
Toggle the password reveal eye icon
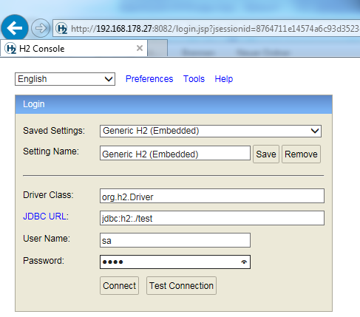[244, 262]
